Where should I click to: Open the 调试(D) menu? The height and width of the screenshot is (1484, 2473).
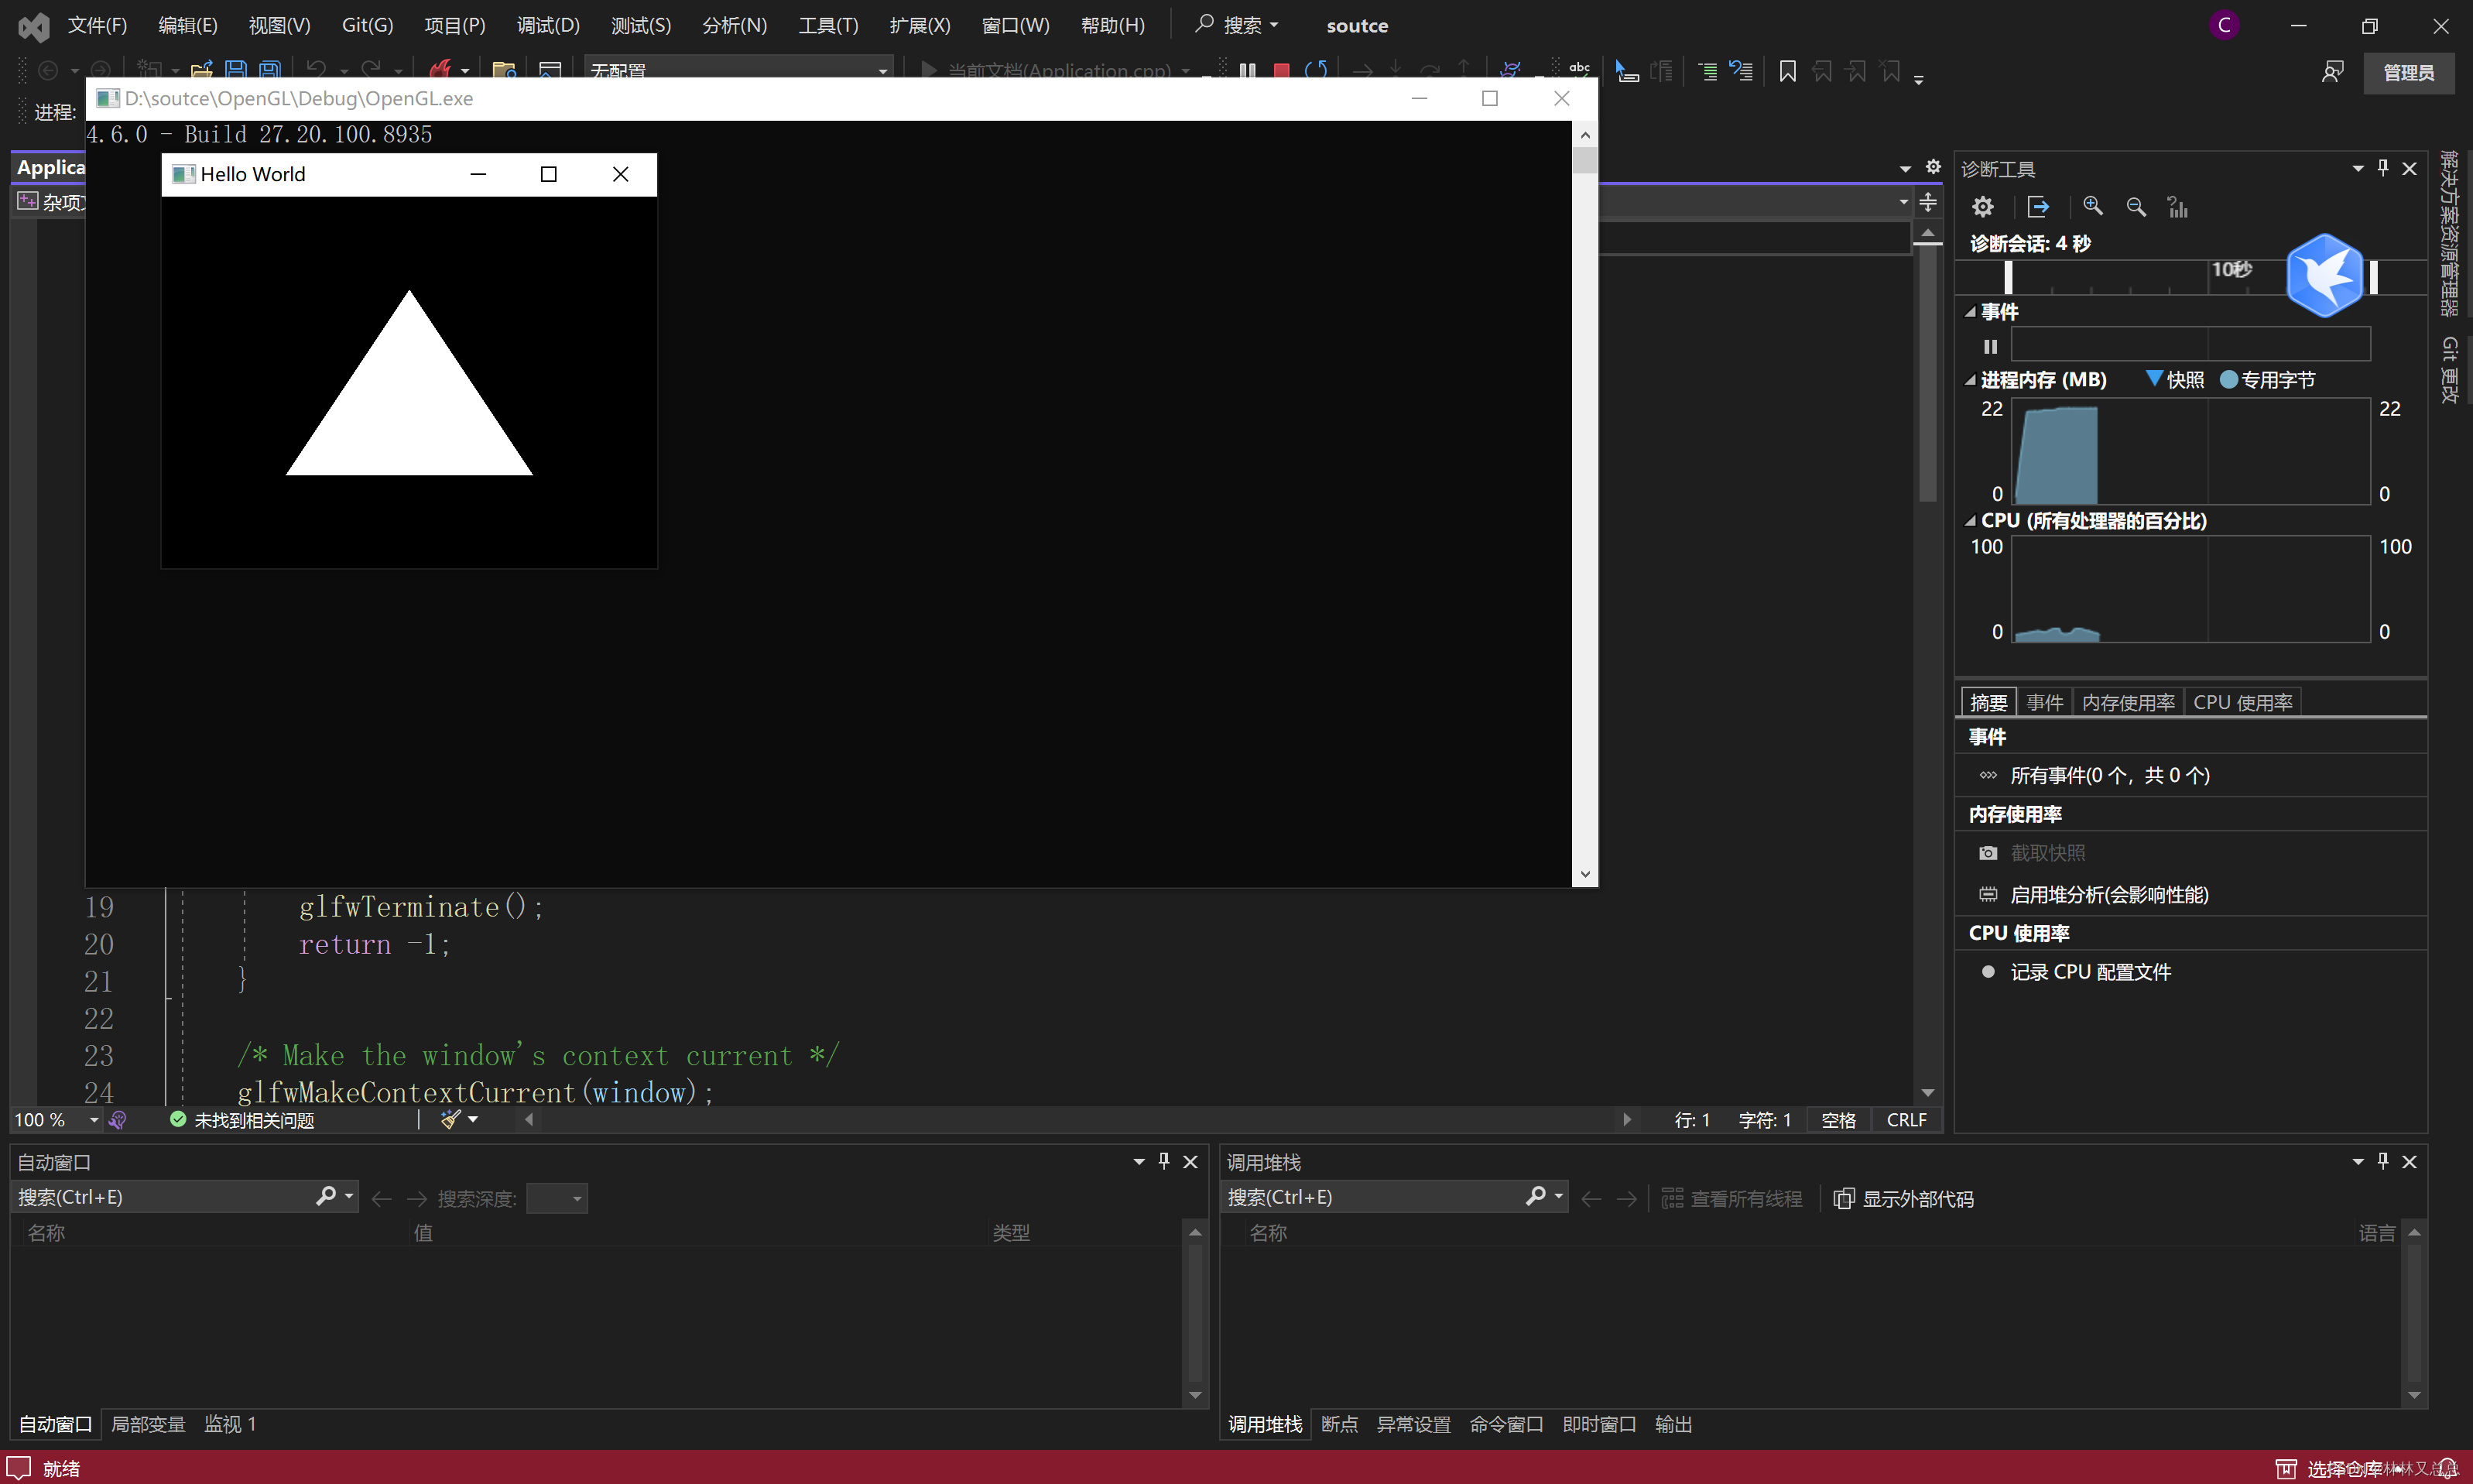point(548,25)
